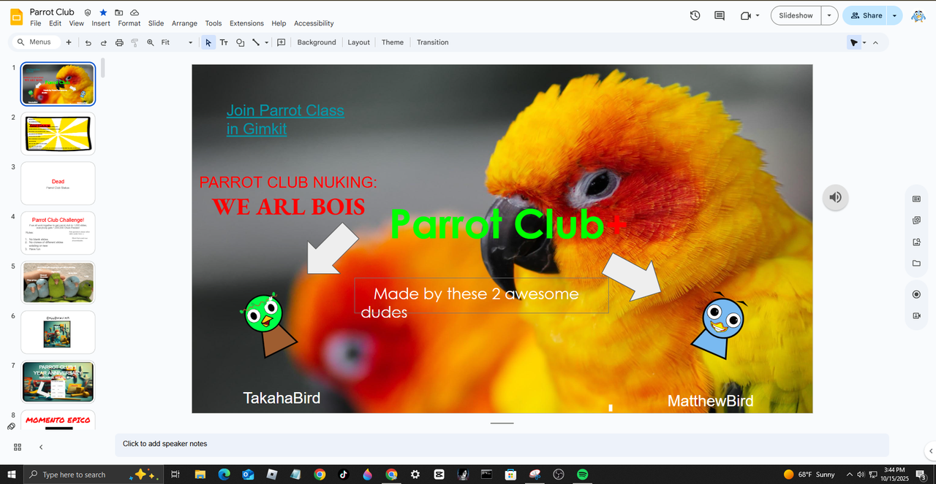Image resolution: width=936 pixels, height=484 pixels.
Task: Open the comments history panel
Action: coord(720,15)
